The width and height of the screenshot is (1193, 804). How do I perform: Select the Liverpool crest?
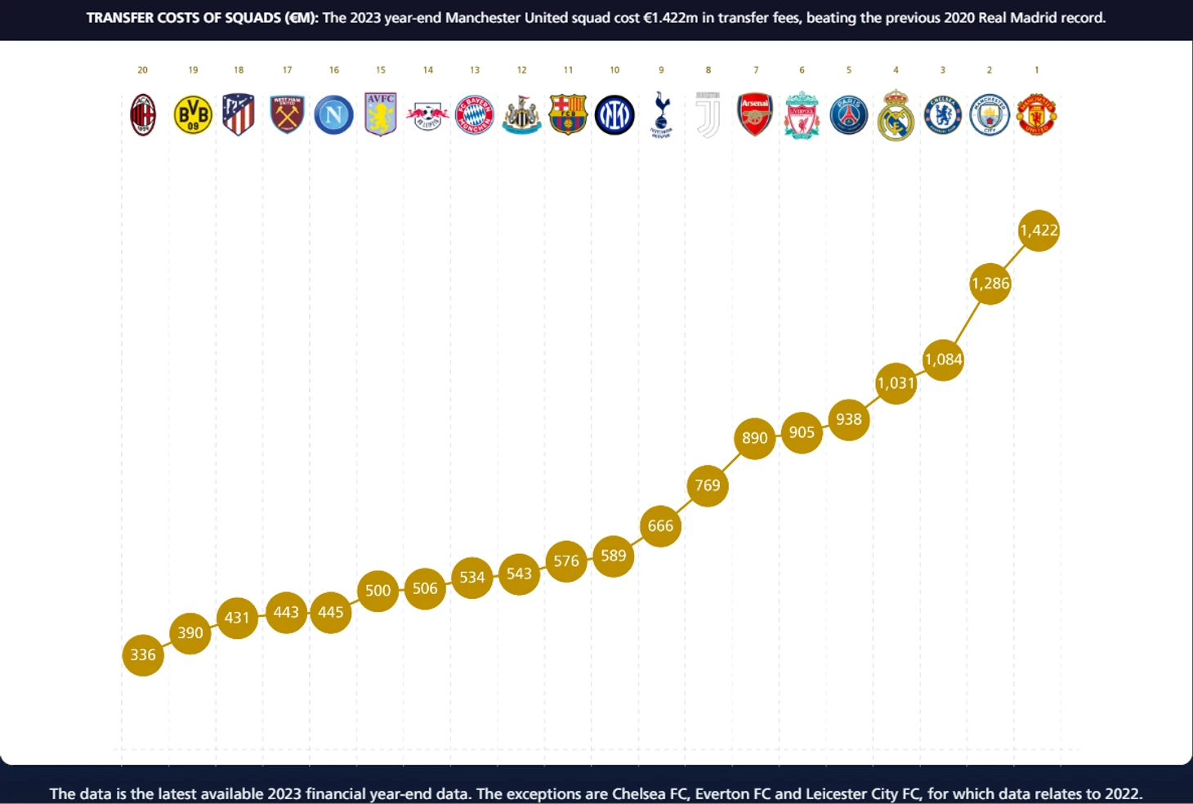pyautogui.click(x=802, y=115)
